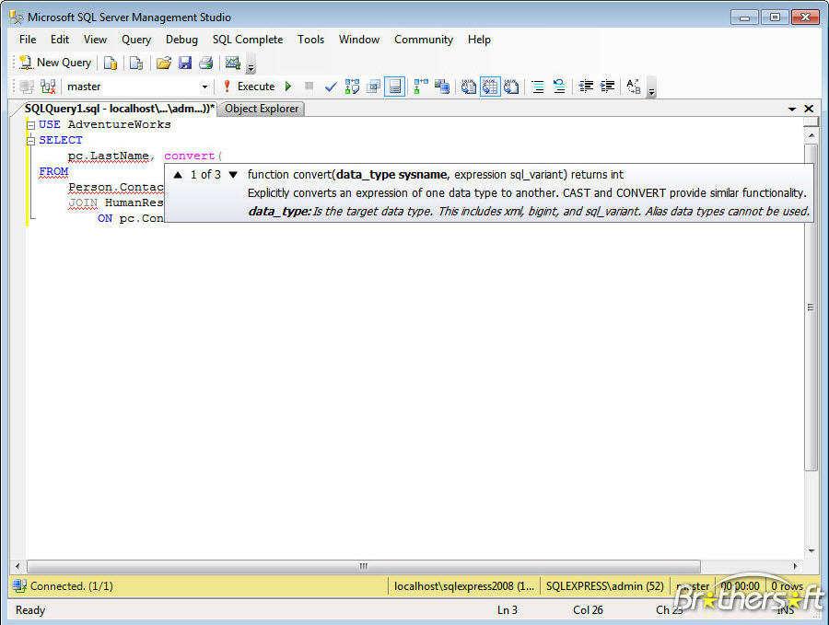Switch to the Object Explorer tab
Image resolution: width=829 pixels, height=625 pixels.
(x=261, y=109)
